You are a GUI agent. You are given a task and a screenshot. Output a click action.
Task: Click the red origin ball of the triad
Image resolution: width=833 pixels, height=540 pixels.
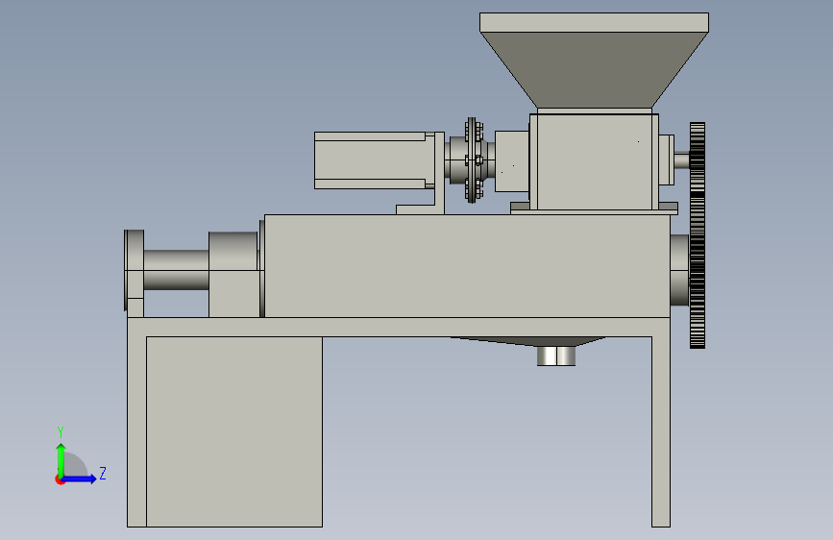click(x=60, y=479)
